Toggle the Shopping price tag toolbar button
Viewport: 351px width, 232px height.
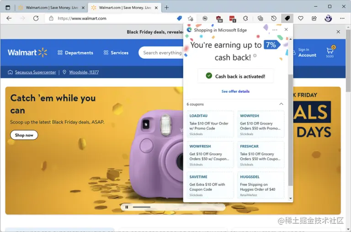[x=287, y=18]
